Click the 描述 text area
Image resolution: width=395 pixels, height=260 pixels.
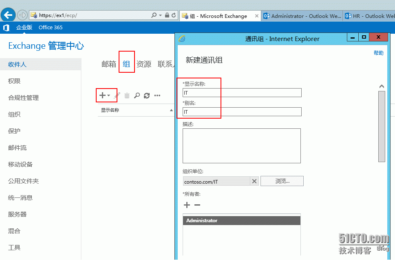(x=242, y=146)
